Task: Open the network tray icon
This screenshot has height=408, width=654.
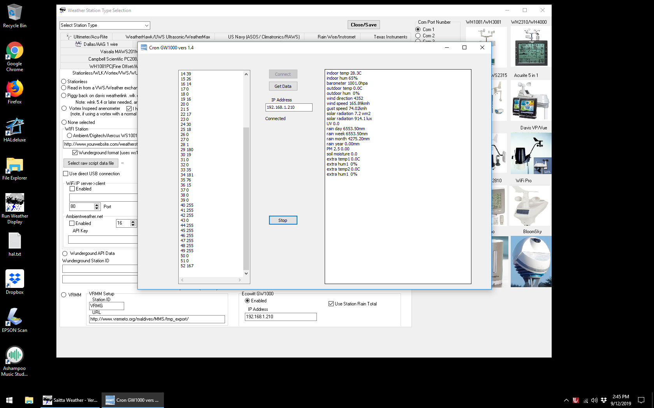Action: [585, 400]
